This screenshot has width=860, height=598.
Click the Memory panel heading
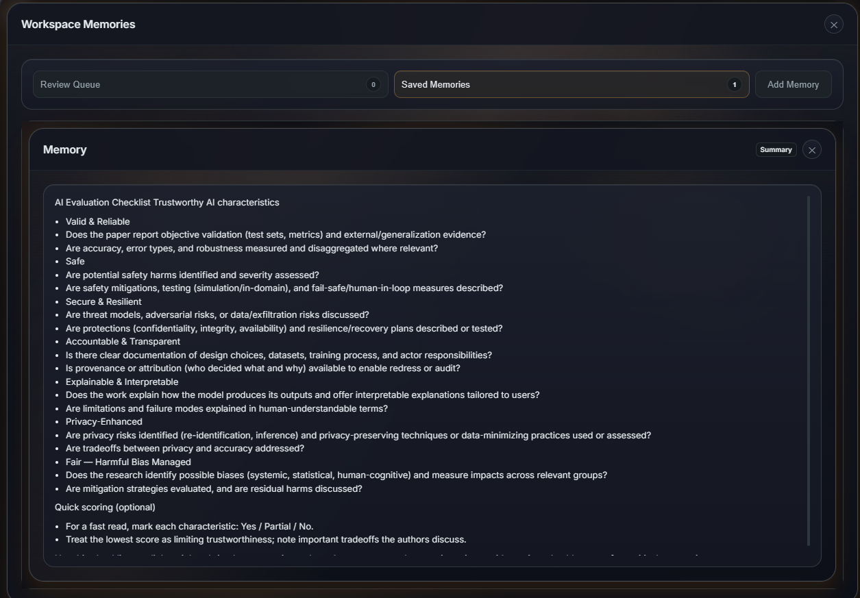(x=65, y=150)
